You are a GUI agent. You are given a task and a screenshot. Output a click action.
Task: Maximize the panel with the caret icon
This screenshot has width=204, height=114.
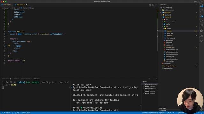tap(154, 79)
